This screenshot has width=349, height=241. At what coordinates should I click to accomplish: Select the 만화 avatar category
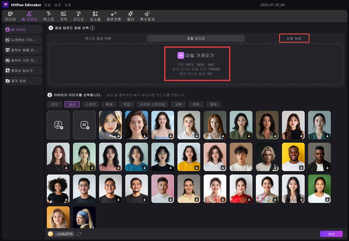(196, 104)
